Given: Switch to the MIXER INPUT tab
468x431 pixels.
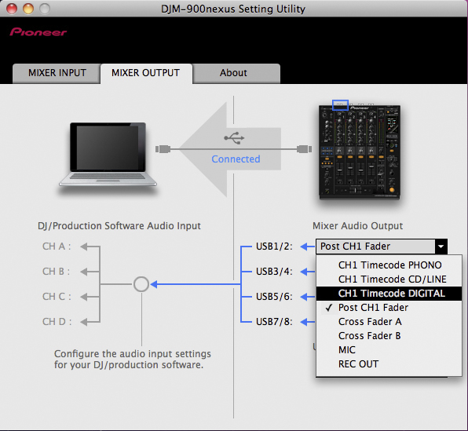Looking at the screenshot, I should point(57,73).
